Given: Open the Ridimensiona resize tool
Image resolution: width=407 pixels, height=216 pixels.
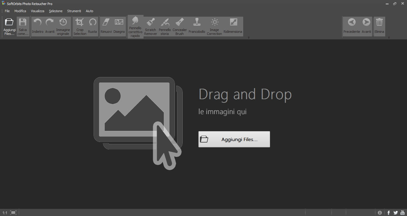Looking at the screenshot, I should 233,26.
